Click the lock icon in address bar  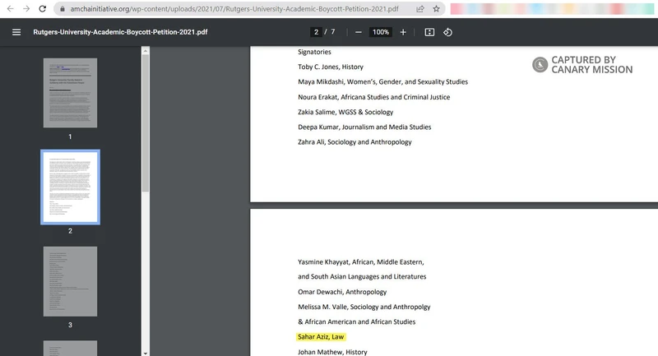pyautogui.click(x=63, y=9)
